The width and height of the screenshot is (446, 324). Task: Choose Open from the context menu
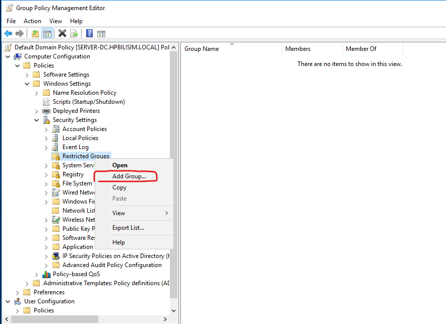(x=134, y=165)
